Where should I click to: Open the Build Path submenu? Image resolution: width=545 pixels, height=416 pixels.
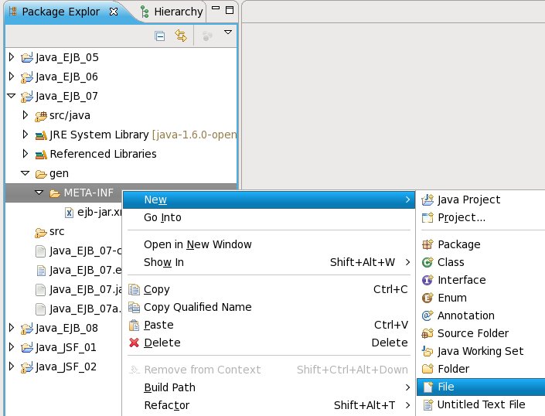[269, 387]
